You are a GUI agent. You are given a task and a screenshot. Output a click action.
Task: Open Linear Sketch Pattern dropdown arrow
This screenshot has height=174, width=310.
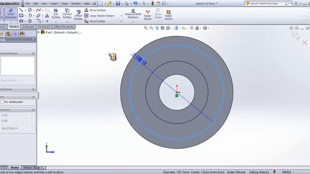(x=121, y=16)
